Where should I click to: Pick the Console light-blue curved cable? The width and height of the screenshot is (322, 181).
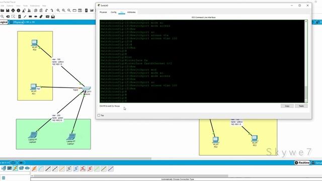click(x=41, y=169)
